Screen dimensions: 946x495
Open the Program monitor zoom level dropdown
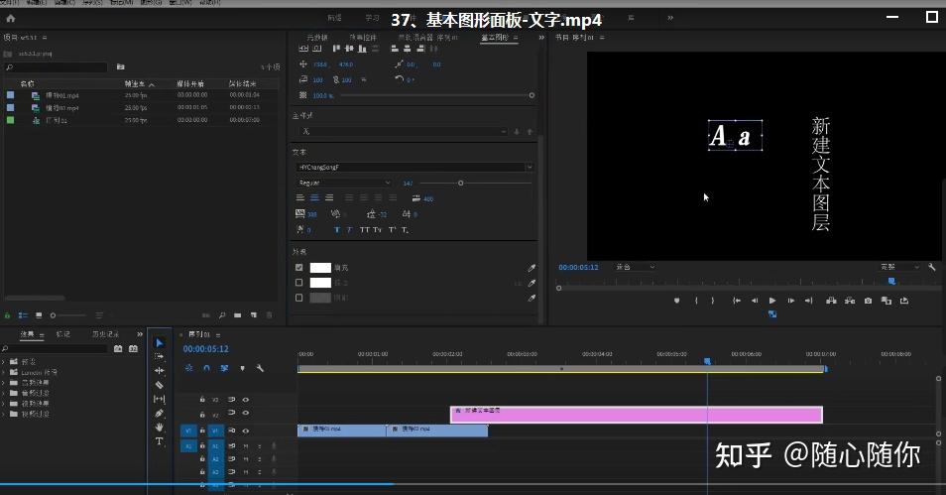coord(635,267)
